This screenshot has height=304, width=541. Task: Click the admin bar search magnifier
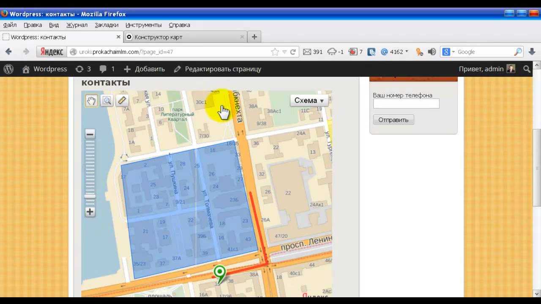pyautogui.click(x=527, y=69)
